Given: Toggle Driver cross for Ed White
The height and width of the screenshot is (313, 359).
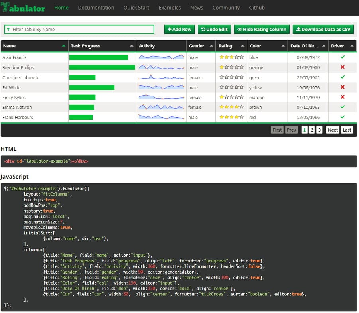Looking at the screenshot, I should point(342,87).
